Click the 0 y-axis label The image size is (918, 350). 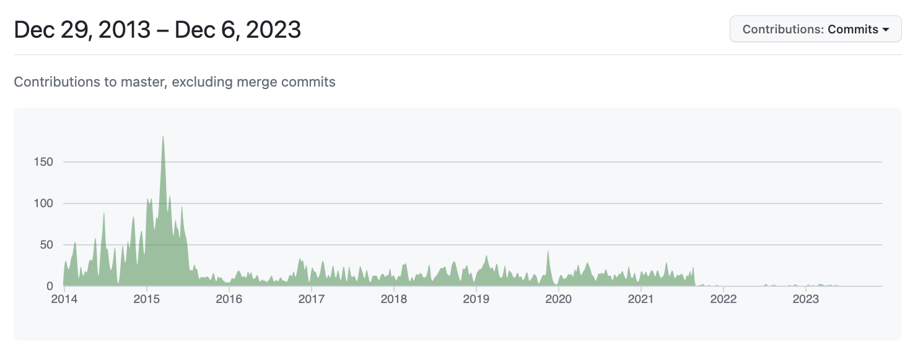(51, 286)
